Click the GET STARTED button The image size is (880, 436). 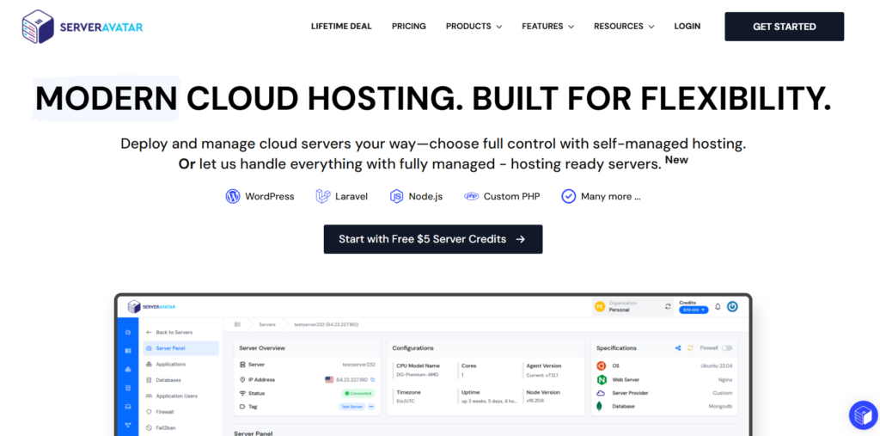click(784, 27)
